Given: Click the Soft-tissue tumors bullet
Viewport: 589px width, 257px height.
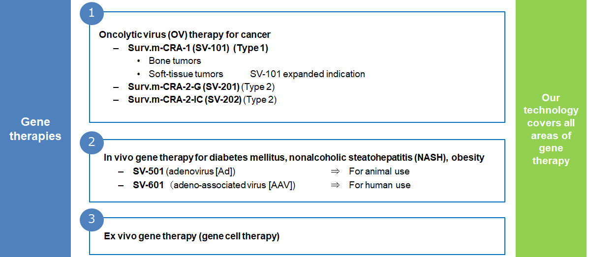Looking at the screenshot, I should point(186,74).
